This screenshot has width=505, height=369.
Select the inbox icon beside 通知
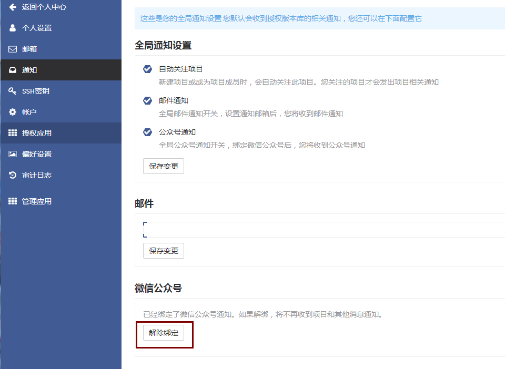click(x=13, y=70)
